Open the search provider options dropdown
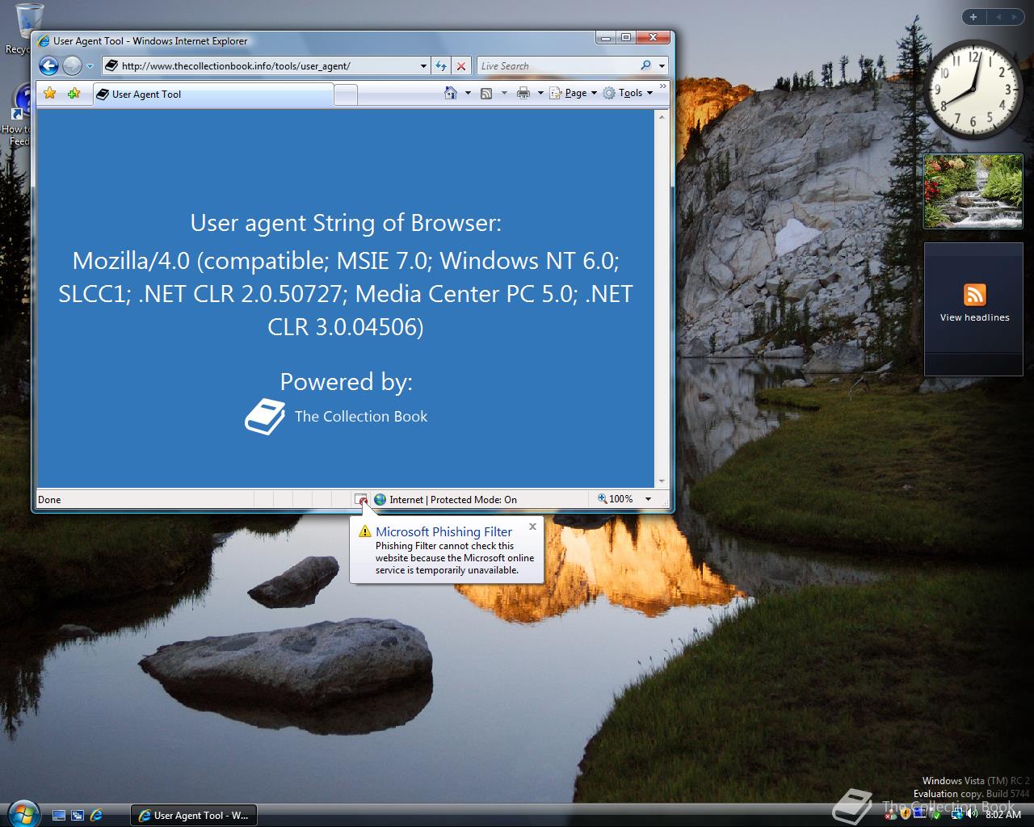The width and height of the screenshot is (1034, 827). click(x=662, y=66)
